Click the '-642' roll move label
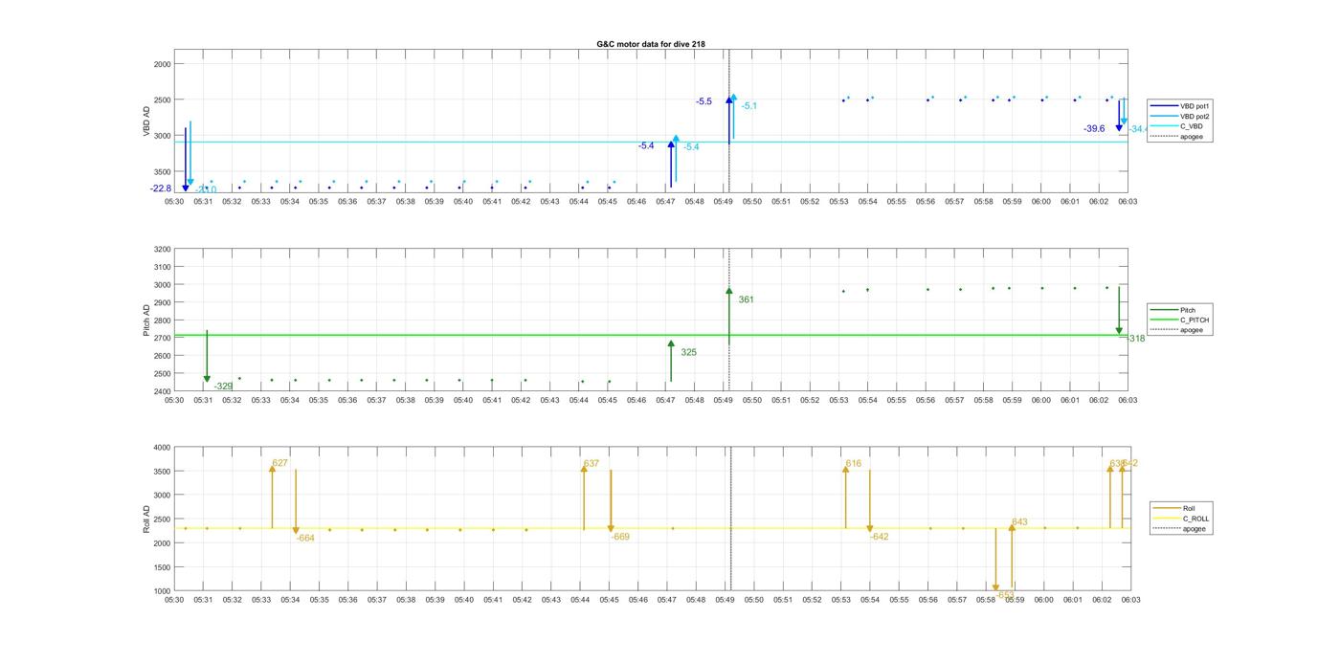1340x663 pixels. 880,537
